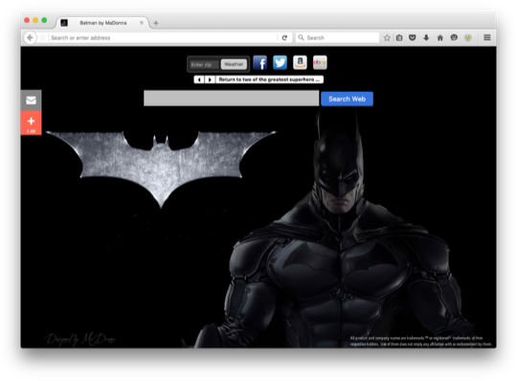Image resolution: width=517 pixels, height=381 pixels.
Task: Open the Facebook shortcut icon
Action: (x=259, y=62)
